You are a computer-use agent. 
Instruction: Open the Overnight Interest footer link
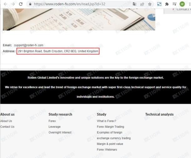pos(60,133)
